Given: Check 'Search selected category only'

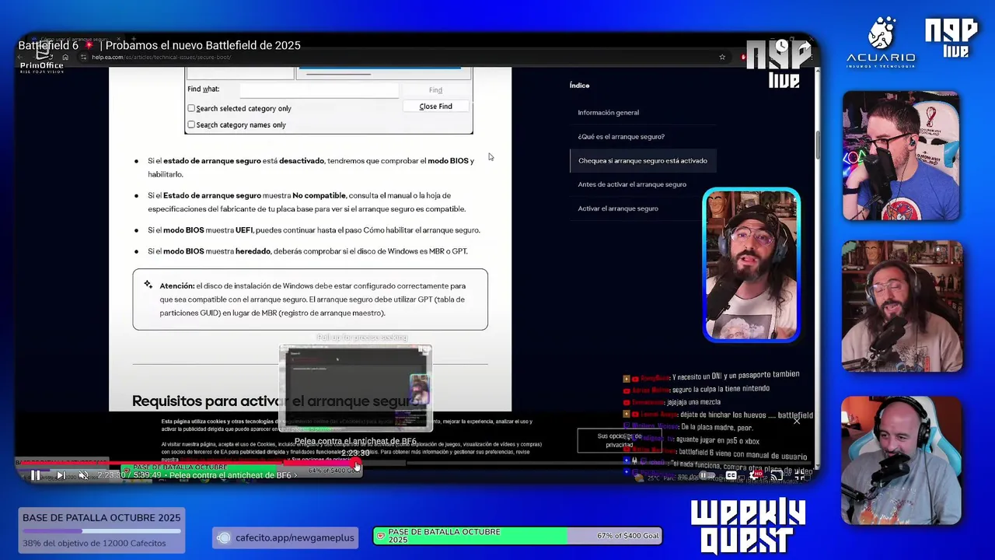Looking at the screenshot, I should point(191,108).
